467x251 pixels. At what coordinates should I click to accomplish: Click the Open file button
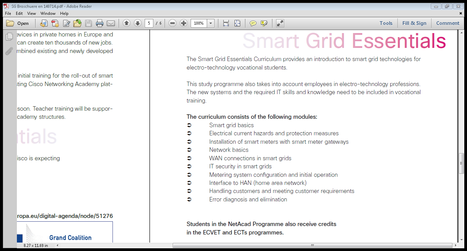(18, 23)
